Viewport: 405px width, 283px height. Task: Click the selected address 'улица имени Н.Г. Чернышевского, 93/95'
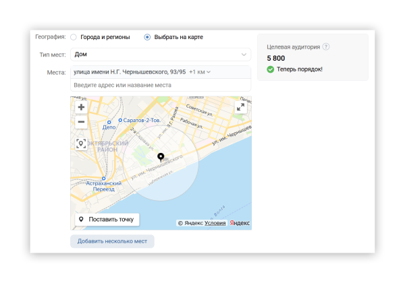129,72
